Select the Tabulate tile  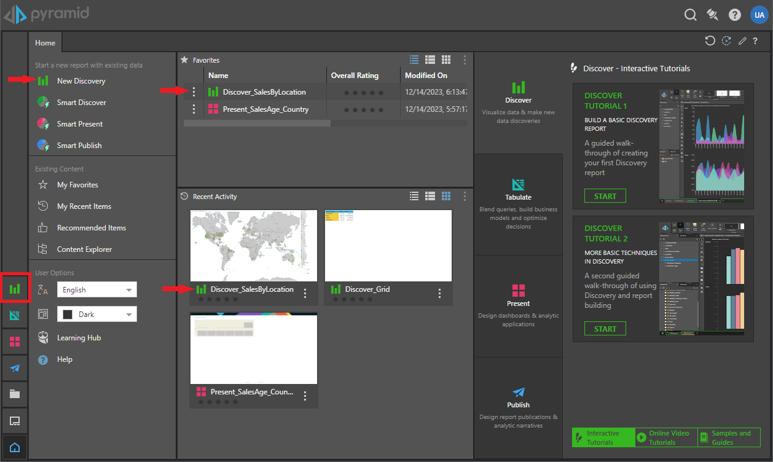coord(519,205)
